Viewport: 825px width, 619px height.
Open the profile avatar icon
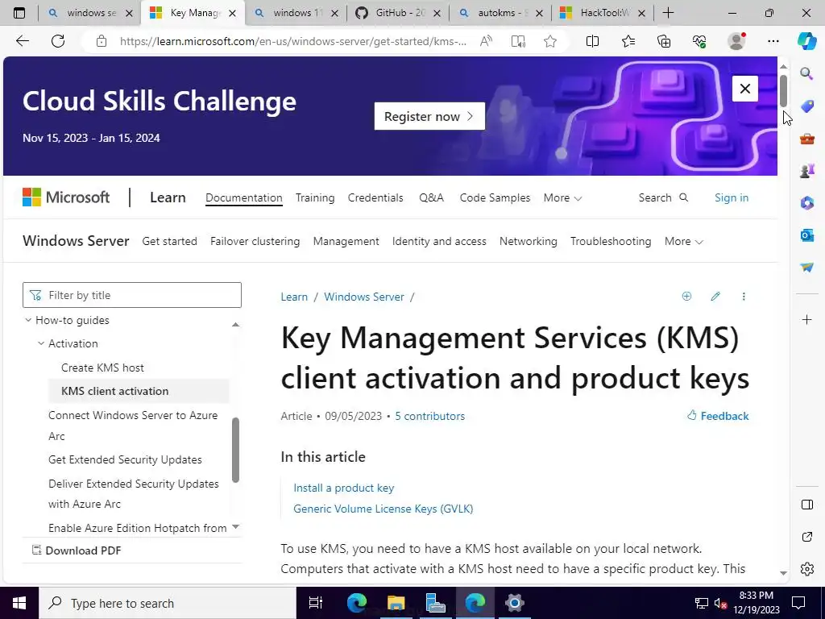pyautogui.click(x=736, y=41)
